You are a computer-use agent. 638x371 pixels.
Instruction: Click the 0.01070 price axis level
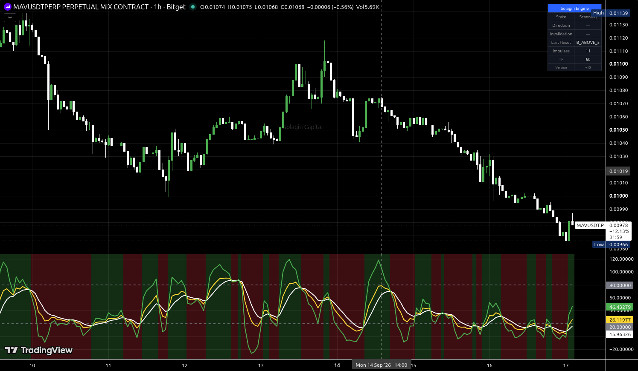(x=618, y=104)
